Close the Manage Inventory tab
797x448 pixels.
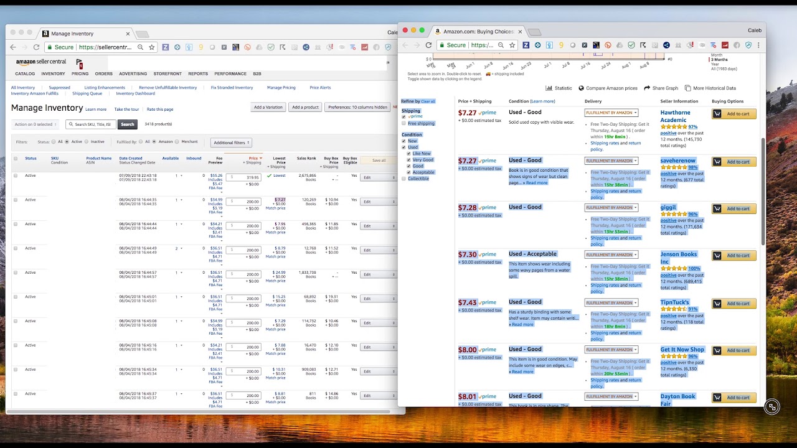point(128,34)
